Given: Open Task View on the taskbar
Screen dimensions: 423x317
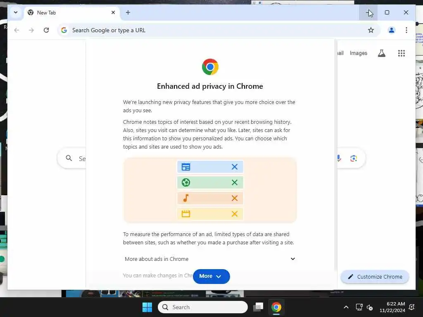Looking at the screenshot, I should tap(258, 307).
